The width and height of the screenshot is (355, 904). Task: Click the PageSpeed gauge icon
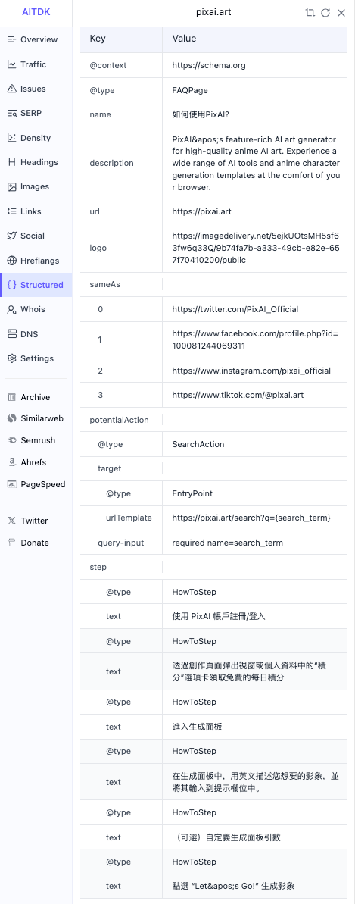point(11,484)
